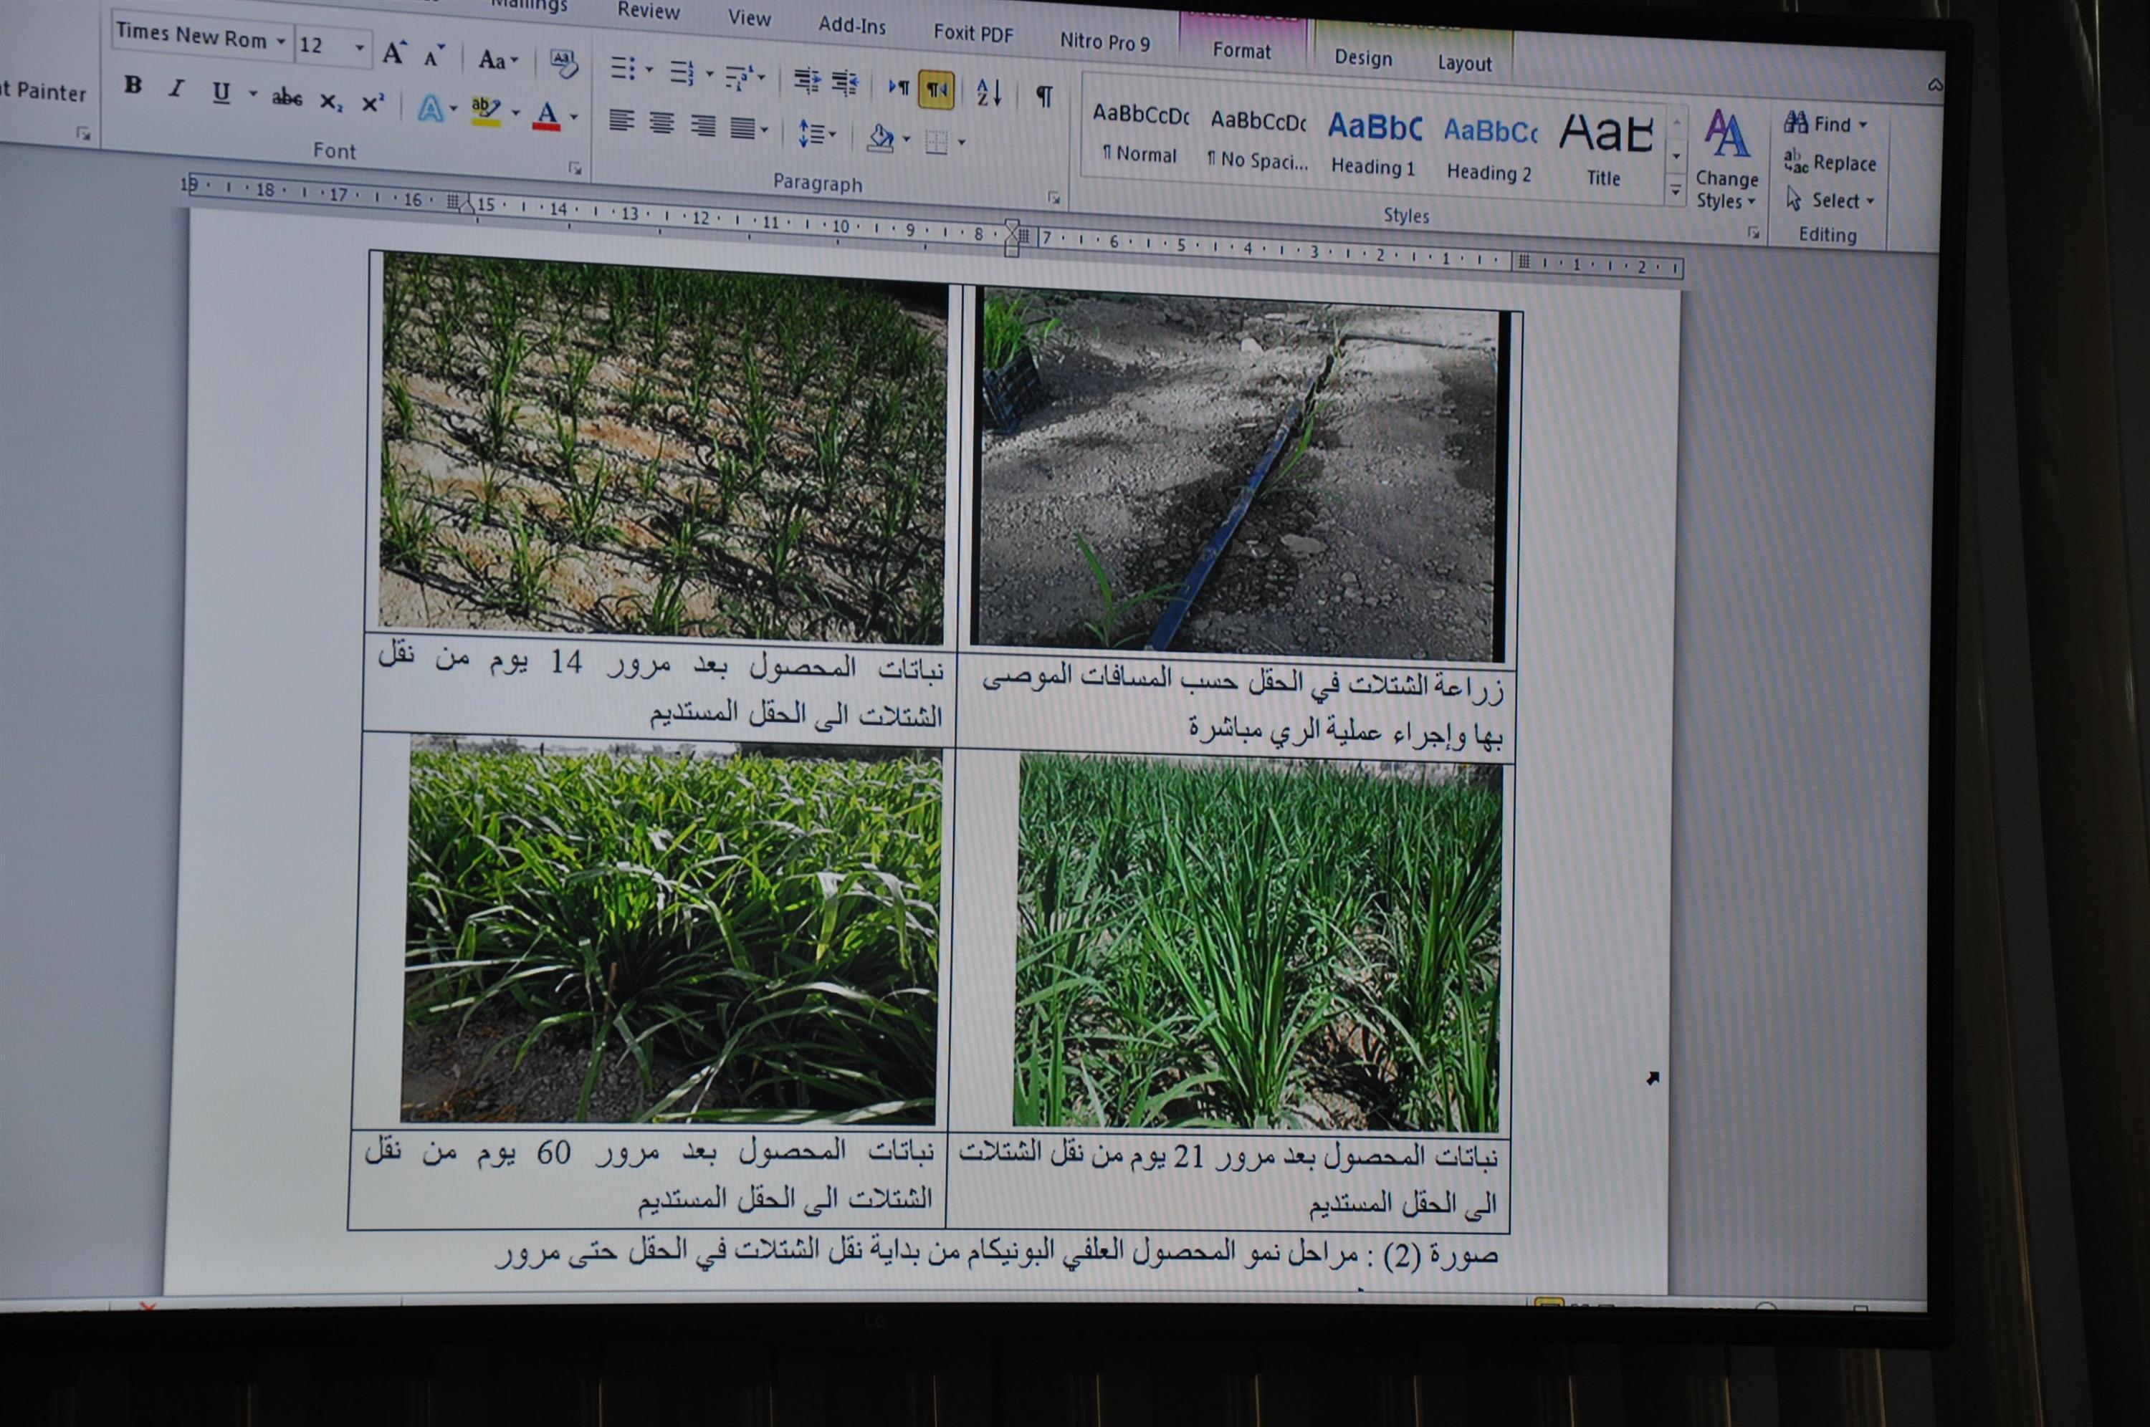Open Add-Ins tab
The height and width of the screenshot is (1427, 2150).
pyautogui.click(x=852, y=24)
